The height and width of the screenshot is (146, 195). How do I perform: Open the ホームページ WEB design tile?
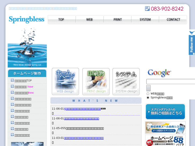(x=65, y=81)
